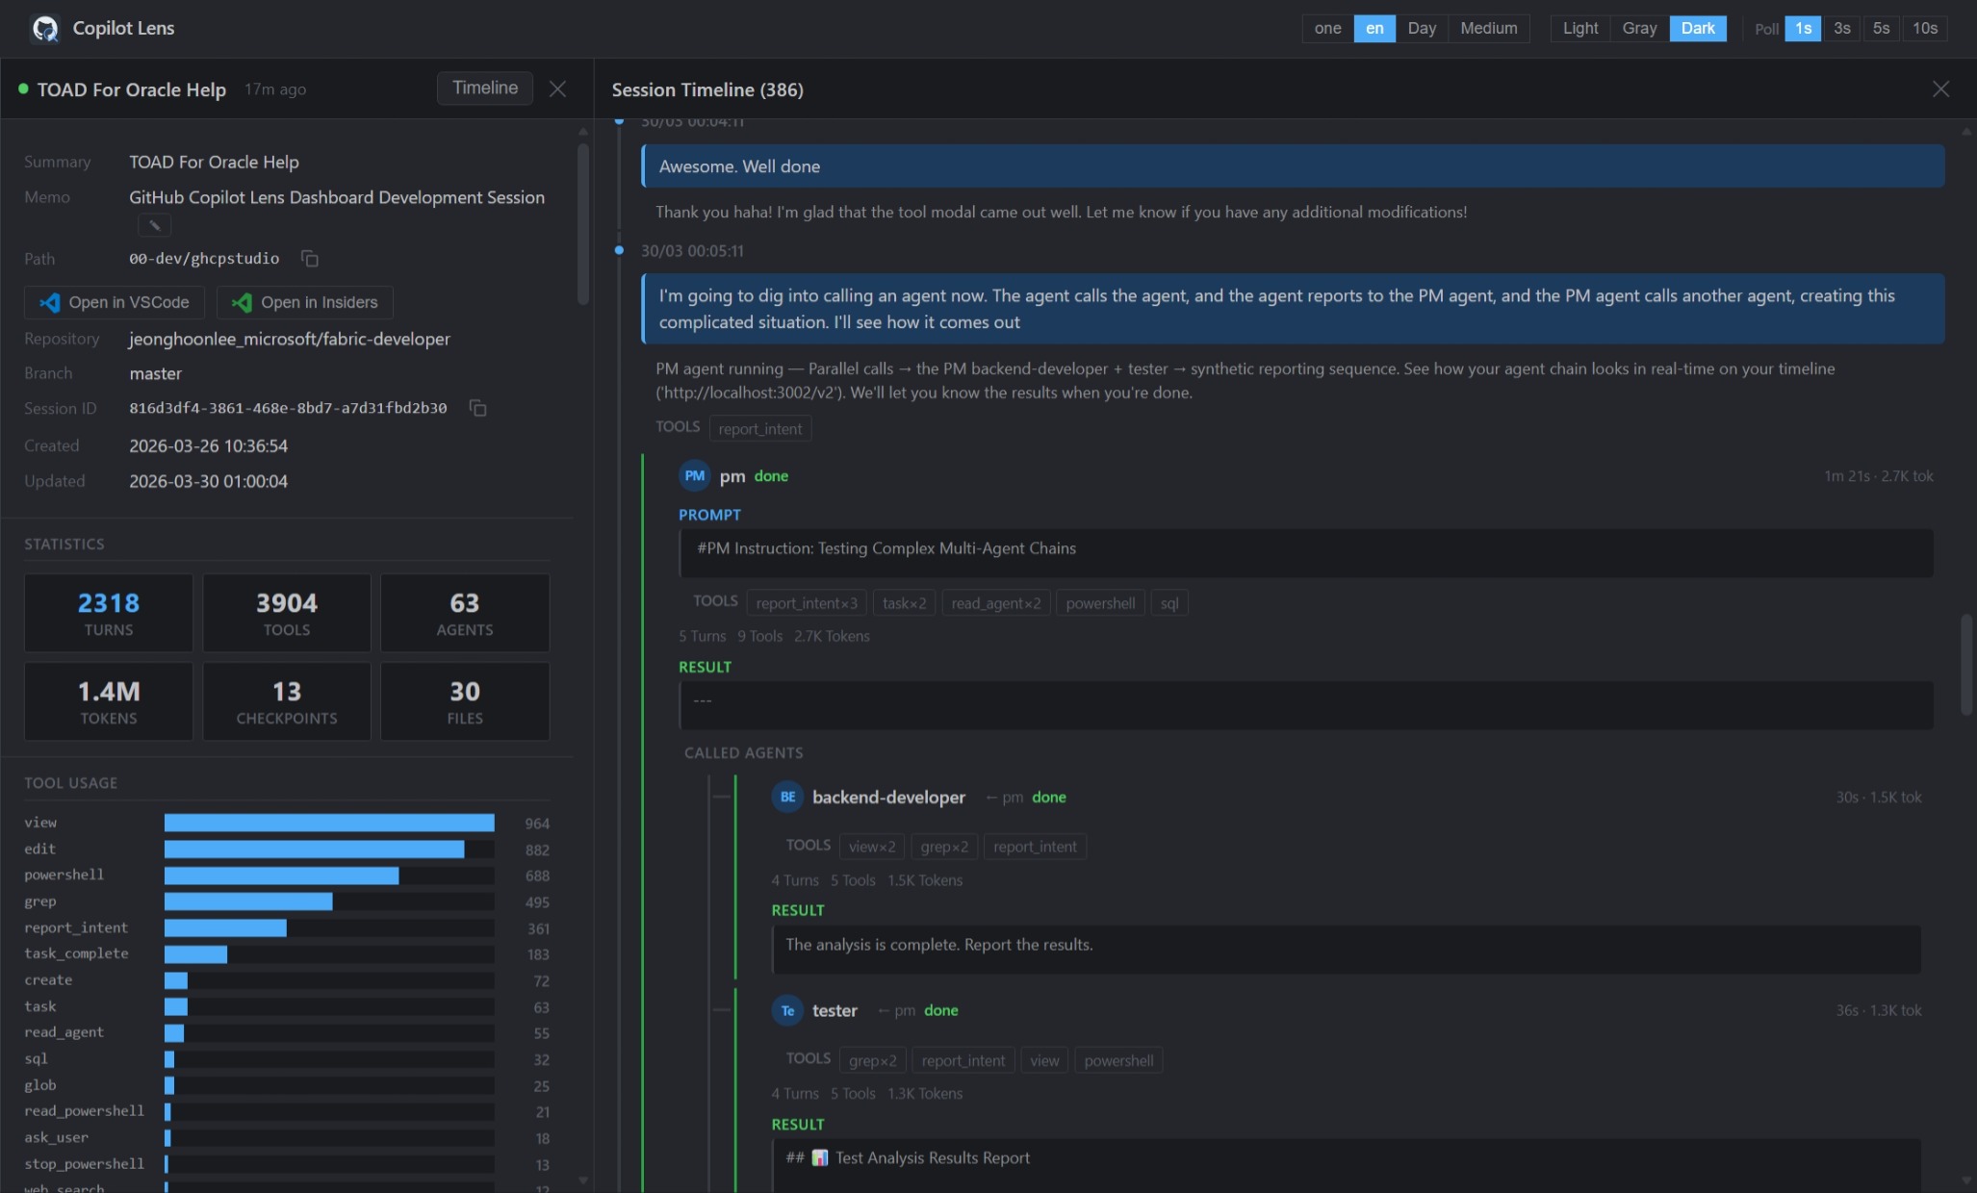Viewport: 1977px width, 1193px height.
Task: Select the Gray theme option
Action: point(1638,28)
